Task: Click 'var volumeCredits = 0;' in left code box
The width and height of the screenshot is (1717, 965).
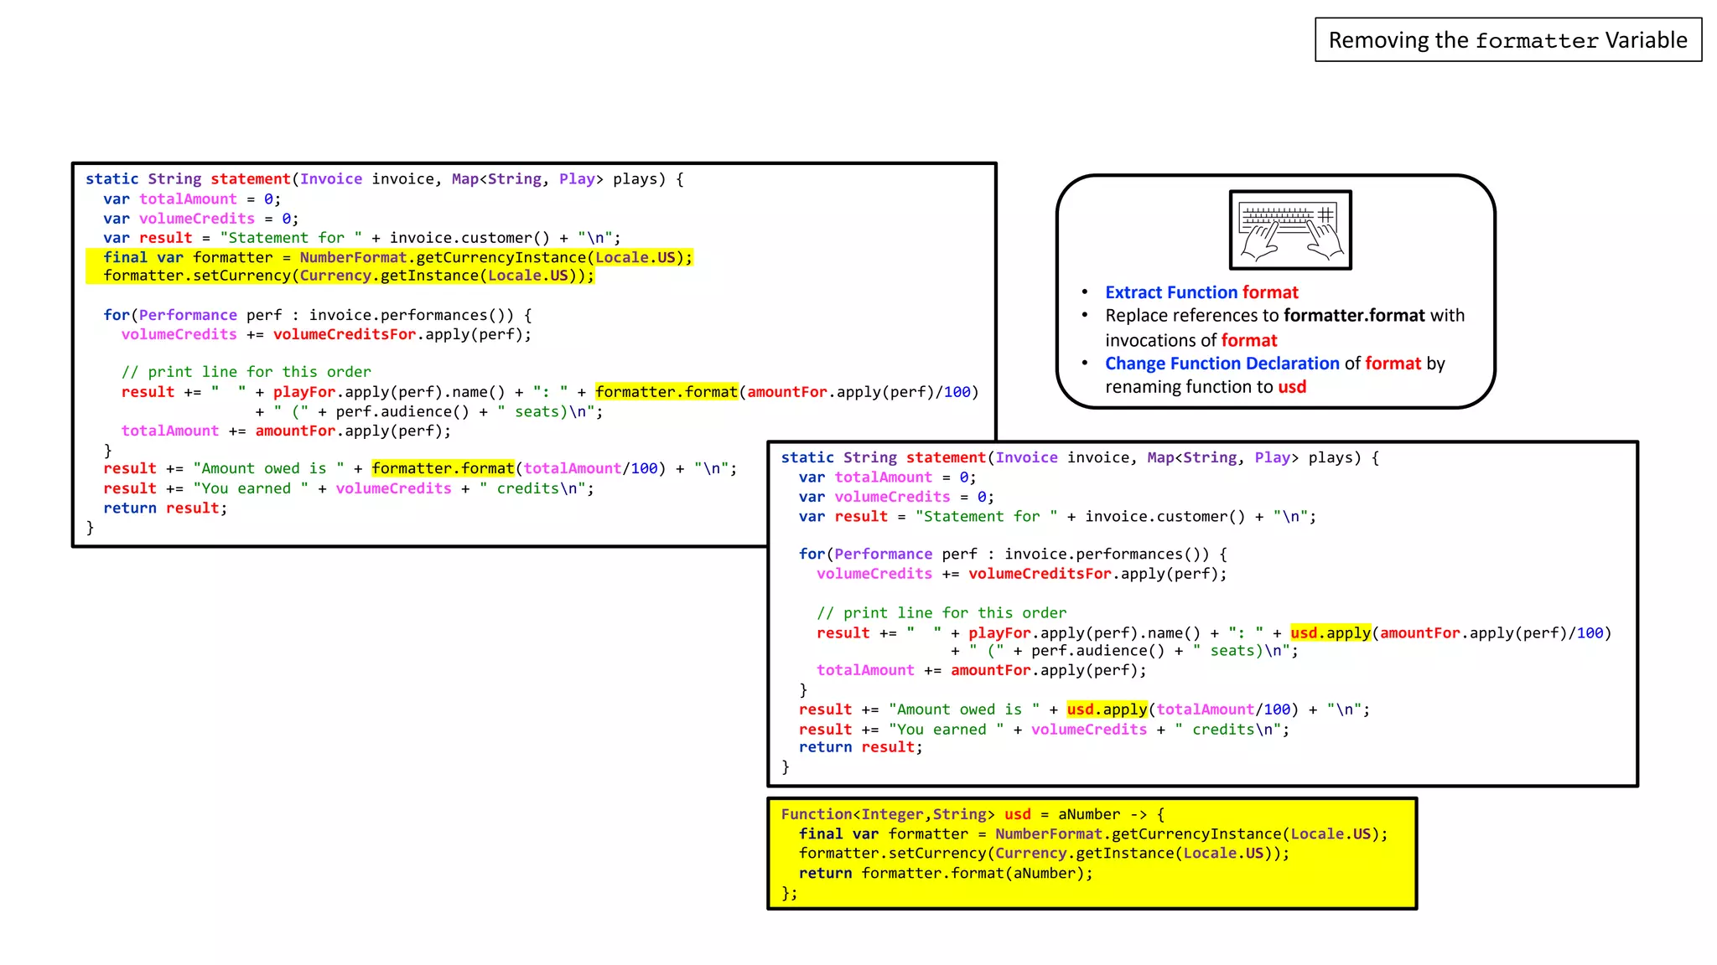Action: (200, 219)
